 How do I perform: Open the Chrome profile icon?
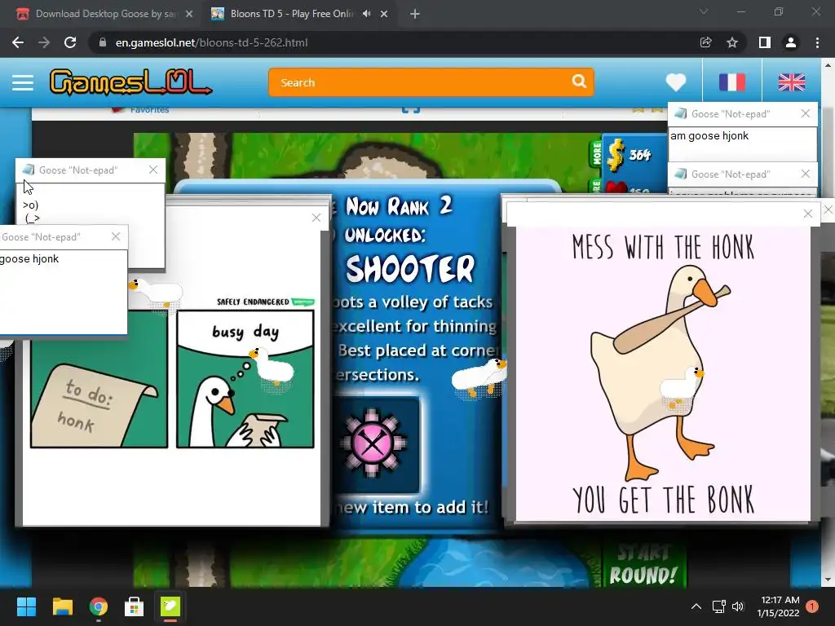point(791,42)
